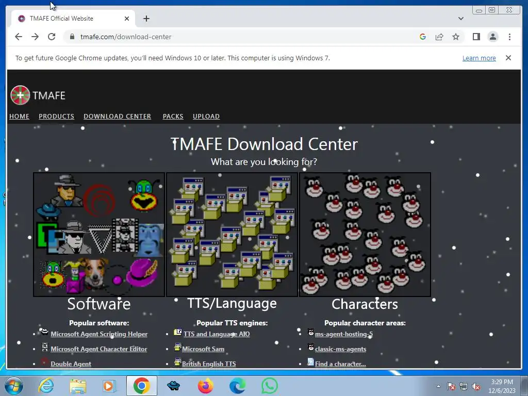Screen dimensions: 528x396
Task: Open Windows Media Player from taskbar
Action: [x=109, y=386]
